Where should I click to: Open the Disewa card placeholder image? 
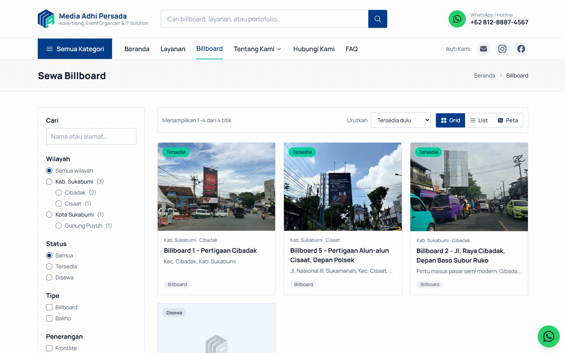pos(216,328)
